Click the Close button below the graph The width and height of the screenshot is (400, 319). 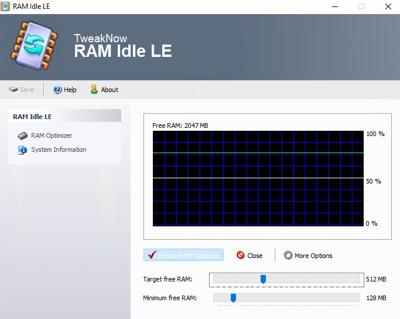pos(249,256)
